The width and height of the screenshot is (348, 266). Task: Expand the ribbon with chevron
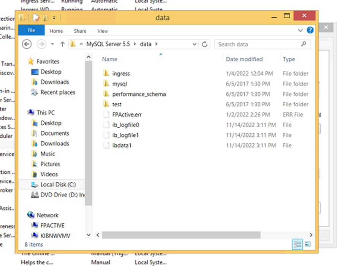coord(300,30)
